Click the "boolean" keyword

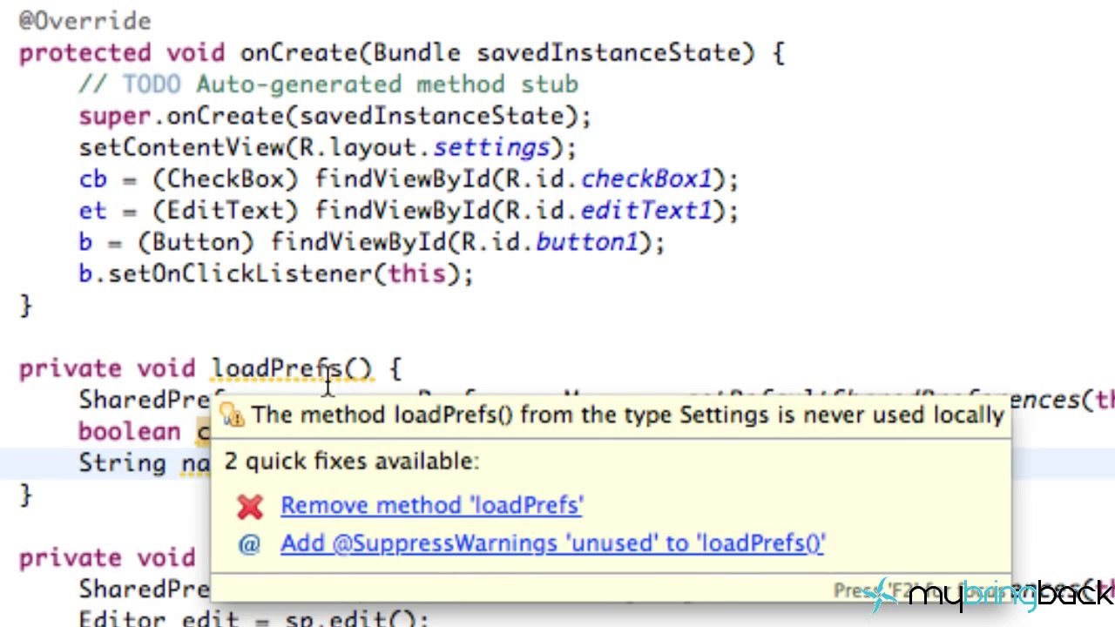tap(129, 432)
